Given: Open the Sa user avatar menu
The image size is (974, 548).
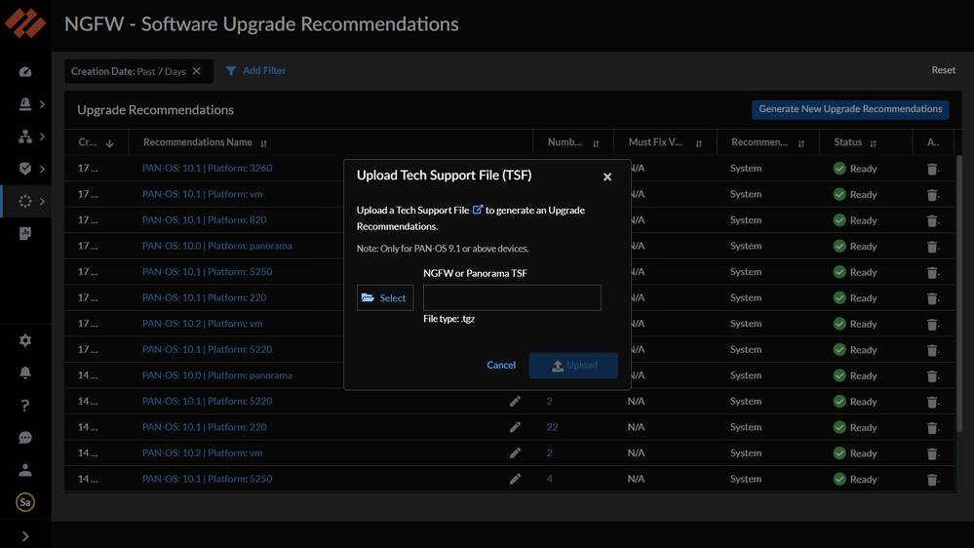Looking at the screenshot, I should pos(25,502).
